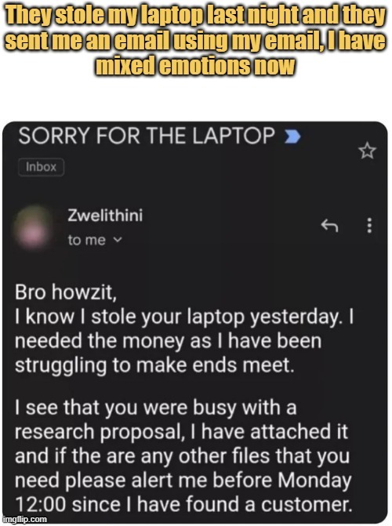Image resolution: width=392 pixels, height=526 pixels.
Task: Click the reply arrow icon
Action: pyautogui.click(x=329, y=226)
